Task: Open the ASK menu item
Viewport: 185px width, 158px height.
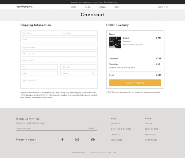Action: coord(116,7)
